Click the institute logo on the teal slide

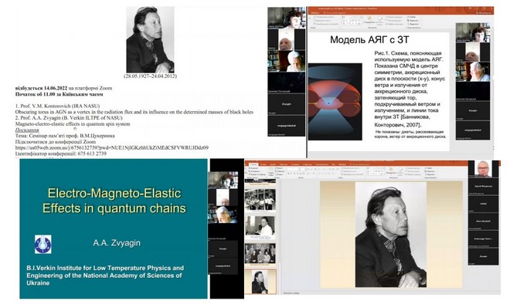tap(43, 245)
